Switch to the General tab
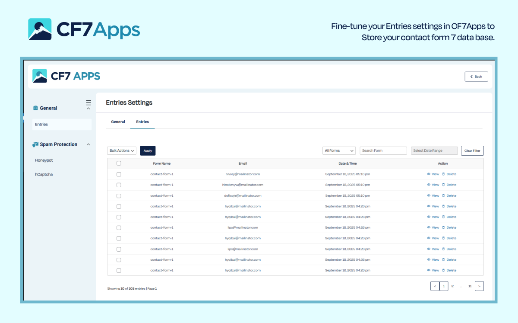The image size is (518, 323). 118,122
